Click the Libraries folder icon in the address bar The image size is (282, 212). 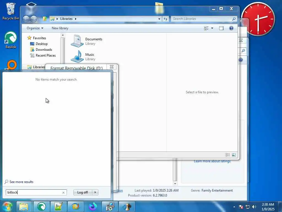point(52,19)
